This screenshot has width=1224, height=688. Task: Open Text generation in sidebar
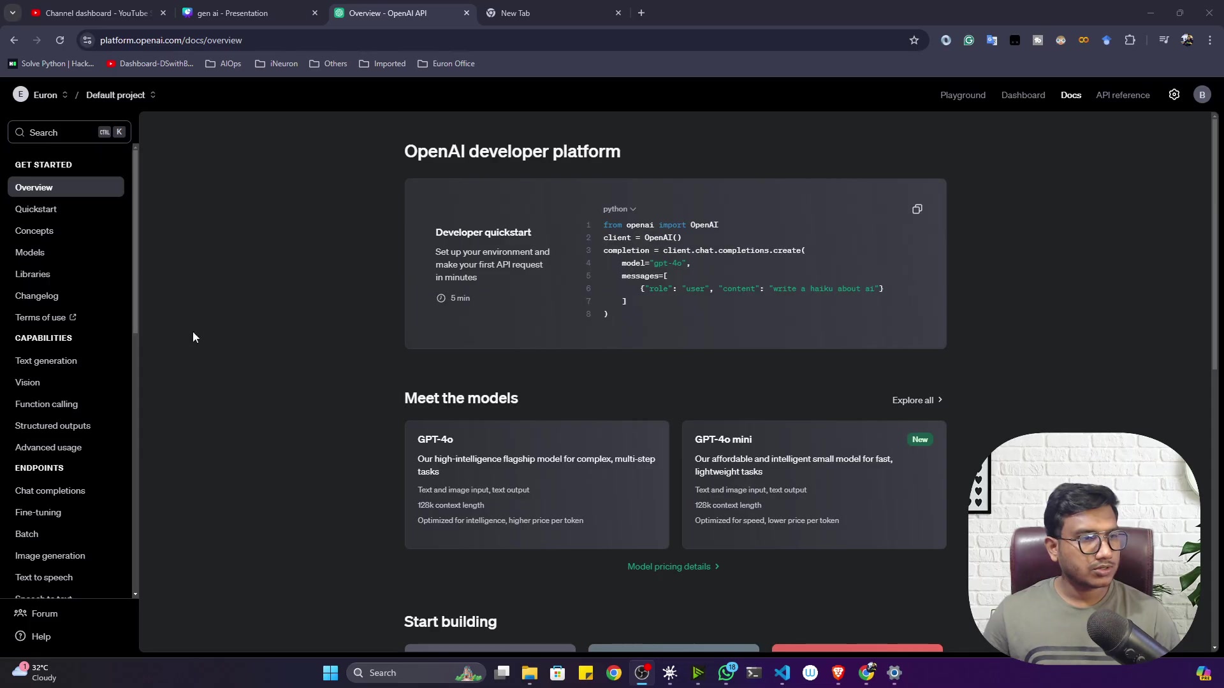point(46,361)
